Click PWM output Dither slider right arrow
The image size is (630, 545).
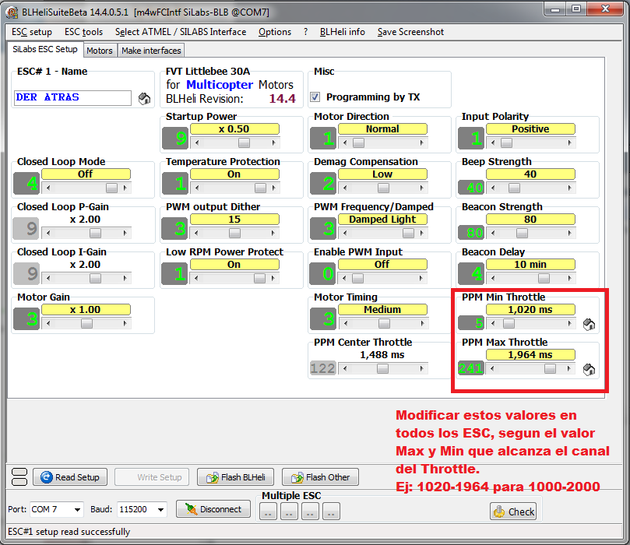(x=273, y=233)
